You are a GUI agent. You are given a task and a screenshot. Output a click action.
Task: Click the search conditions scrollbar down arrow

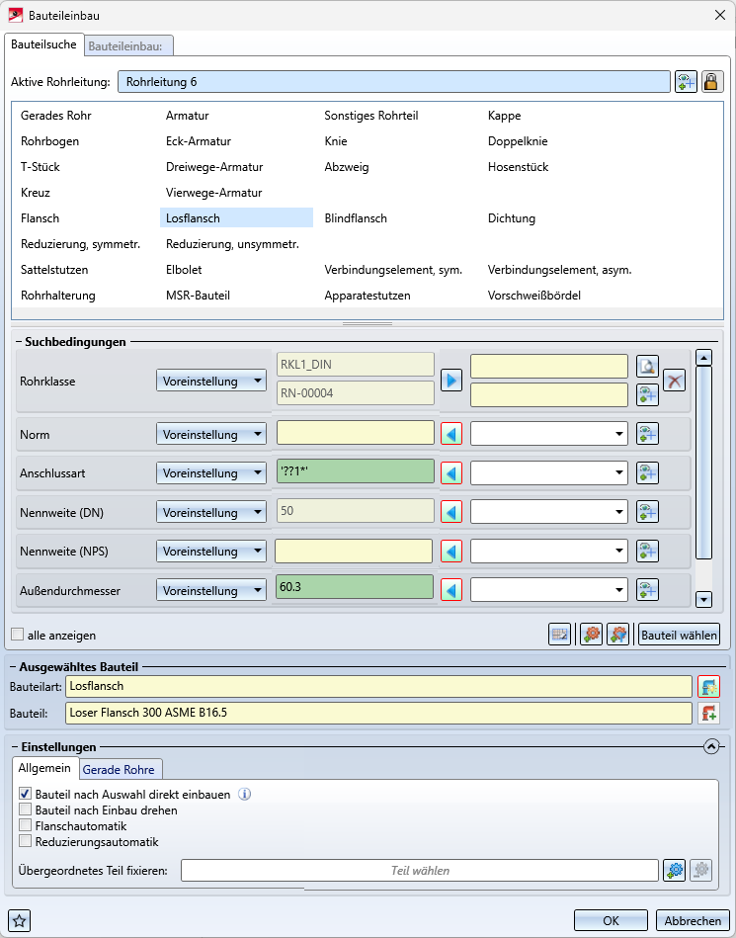703,599
